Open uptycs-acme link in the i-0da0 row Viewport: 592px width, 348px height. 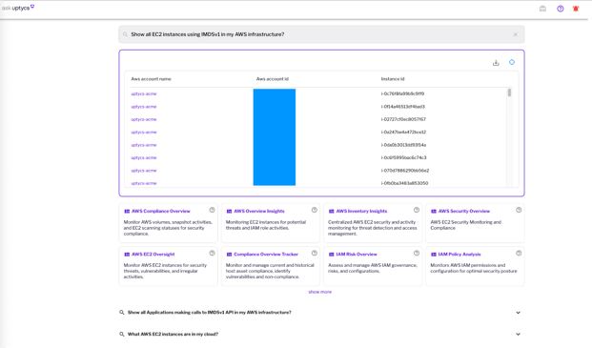point(143,145)
